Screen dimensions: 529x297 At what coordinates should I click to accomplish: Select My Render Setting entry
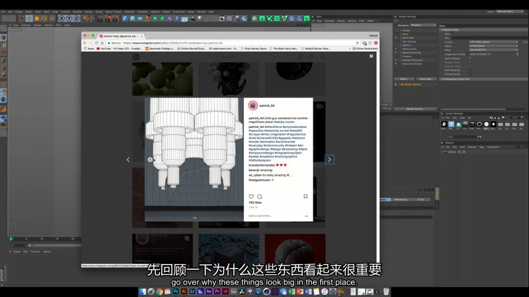(x=411, y=85)
